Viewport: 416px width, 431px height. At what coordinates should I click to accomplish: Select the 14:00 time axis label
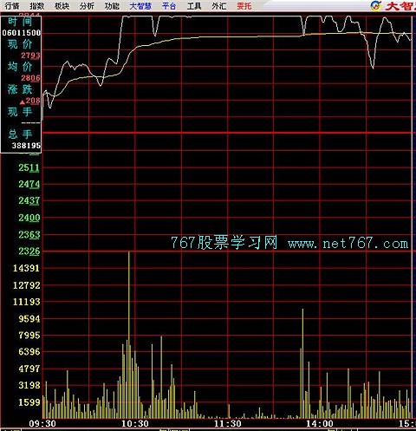point(320,424)
